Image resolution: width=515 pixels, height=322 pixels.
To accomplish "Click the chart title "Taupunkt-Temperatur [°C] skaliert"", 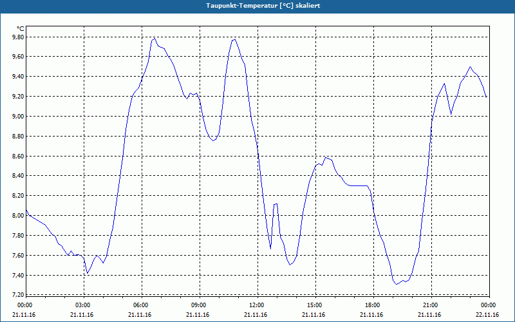I will point(263,6).
